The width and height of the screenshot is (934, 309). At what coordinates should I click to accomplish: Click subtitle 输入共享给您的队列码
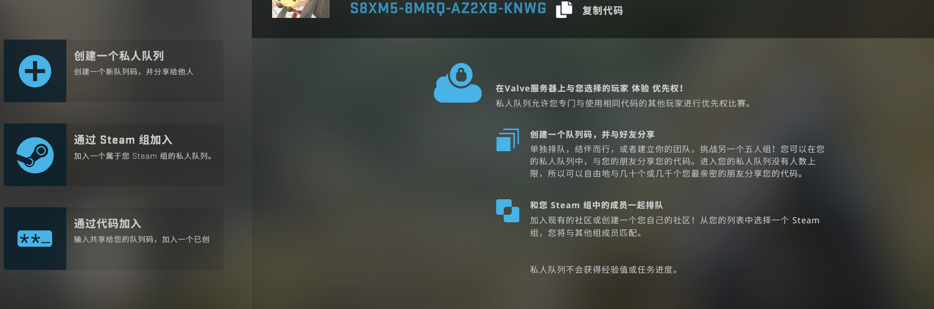pos(114,239)
